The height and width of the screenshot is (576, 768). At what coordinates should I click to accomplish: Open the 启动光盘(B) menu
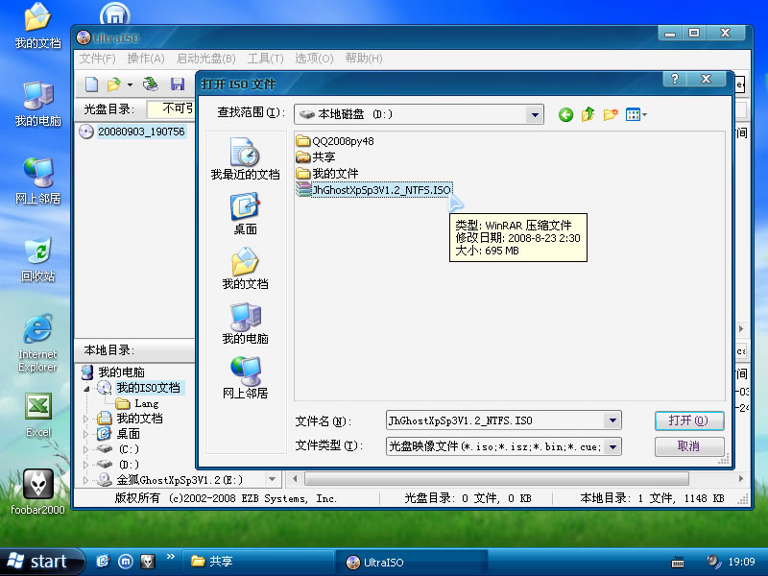click(206, 59)
